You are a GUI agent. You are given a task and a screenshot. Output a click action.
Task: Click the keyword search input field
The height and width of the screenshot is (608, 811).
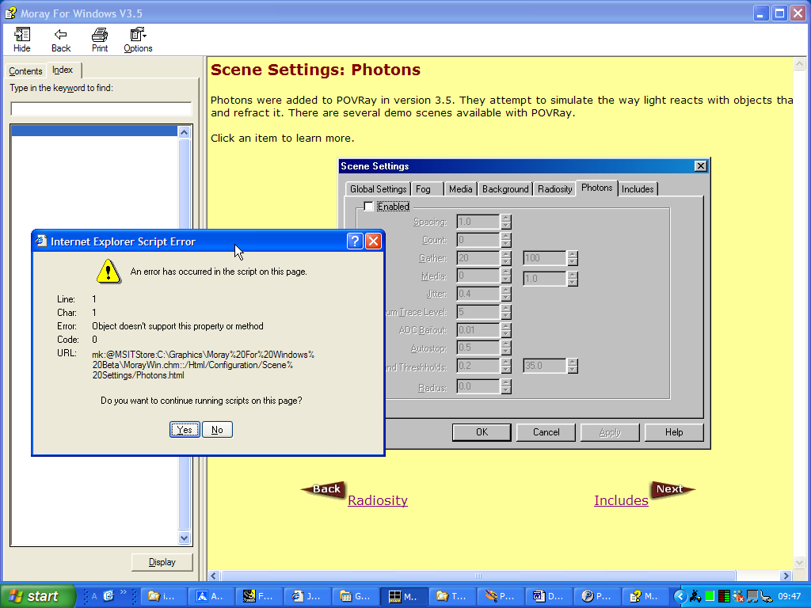101,109
